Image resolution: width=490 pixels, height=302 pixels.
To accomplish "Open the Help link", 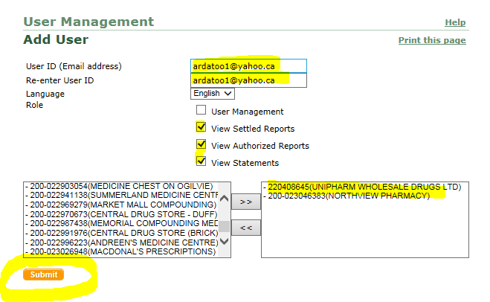I will [455, 22].
